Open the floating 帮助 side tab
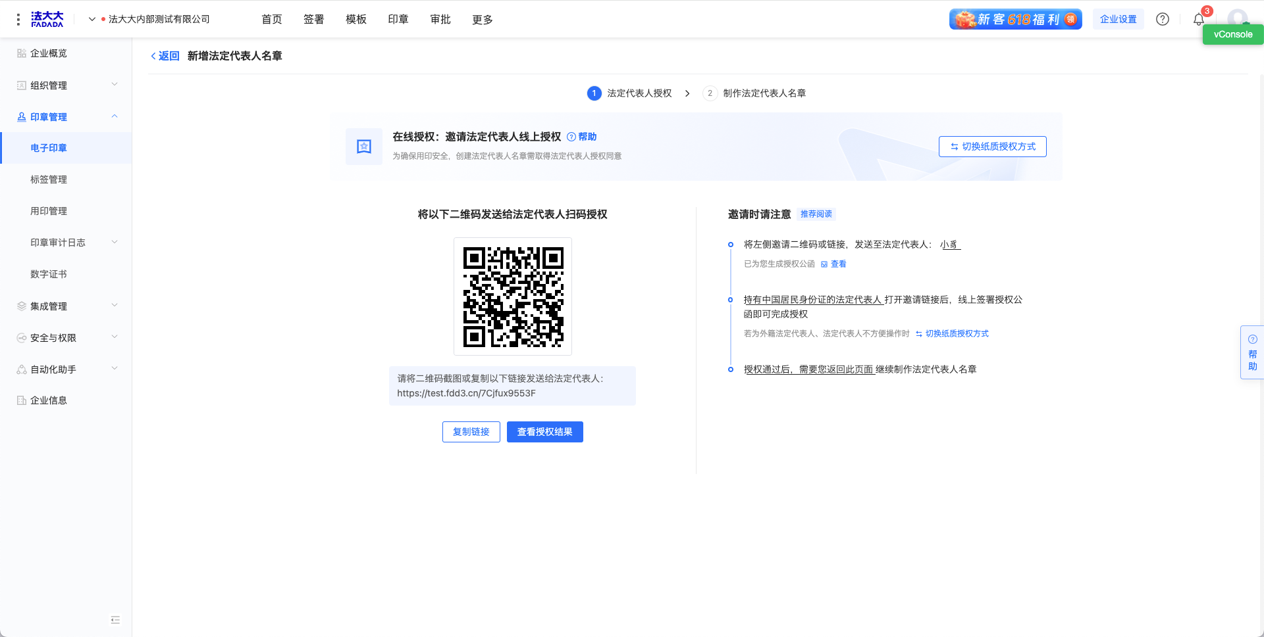Viewport: 1264px width, 637px height. [x=1252, y=352]
